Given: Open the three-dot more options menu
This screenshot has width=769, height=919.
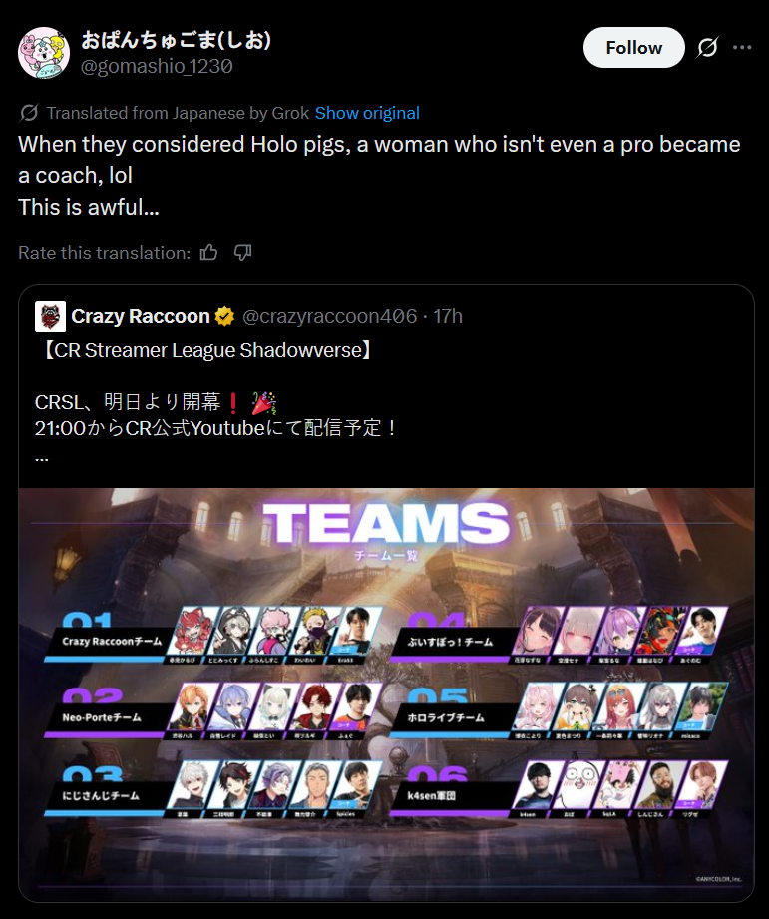Looking at the screenshot, I should tap(742, 48).
